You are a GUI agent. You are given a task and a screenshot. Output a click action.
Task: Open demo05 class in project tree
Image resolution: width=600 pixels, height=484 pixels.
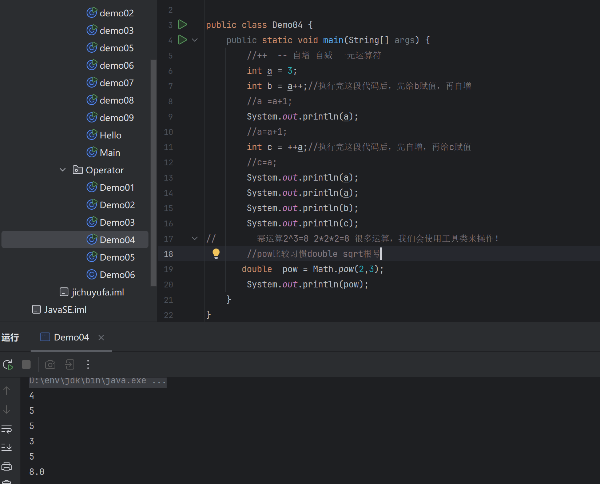point(110,48)
